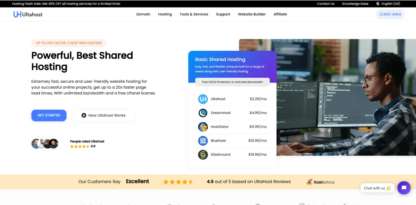Open the Website Builder menu item
The image size is (416, 205).
[252, 14]
